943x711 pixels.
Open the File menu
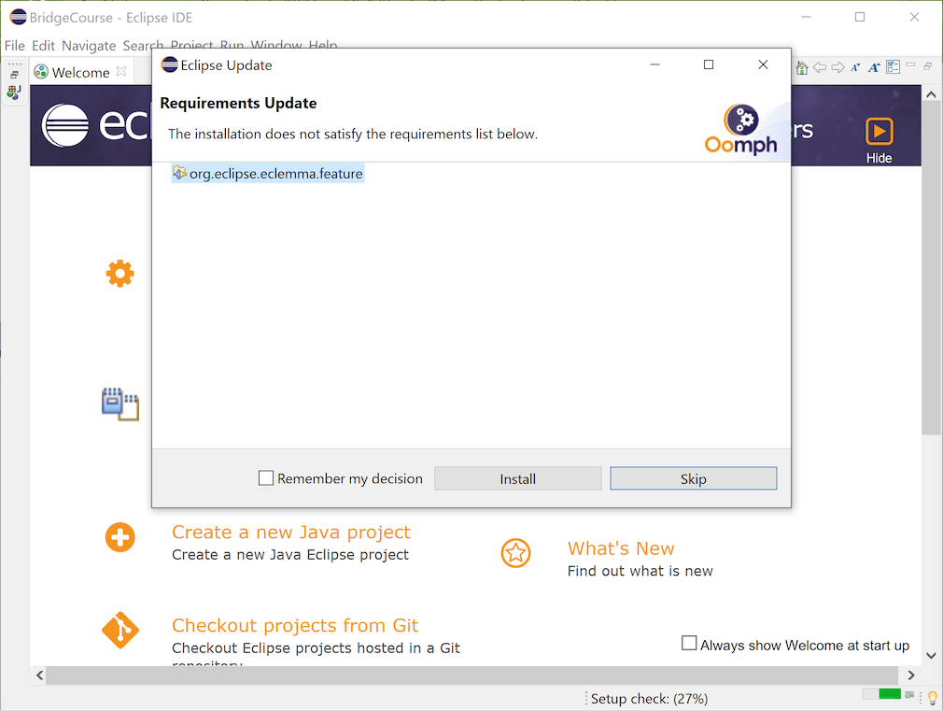15,45
